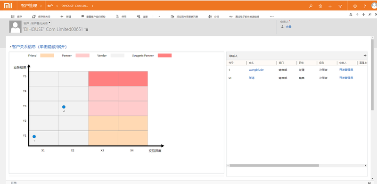Click the help question mark icon
This screenshot has width=377, height=184.
pyautogui.click(x=365, y=6)
